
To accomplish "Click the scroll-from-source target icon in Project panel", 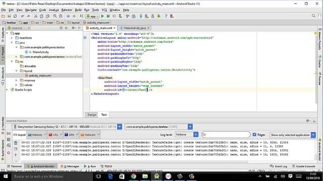I will click(61, 28).
